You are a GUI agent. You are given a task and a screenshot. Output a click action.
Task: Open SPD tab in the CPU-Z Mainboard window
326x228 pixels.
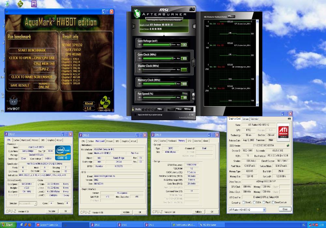[x=117, y=141]
